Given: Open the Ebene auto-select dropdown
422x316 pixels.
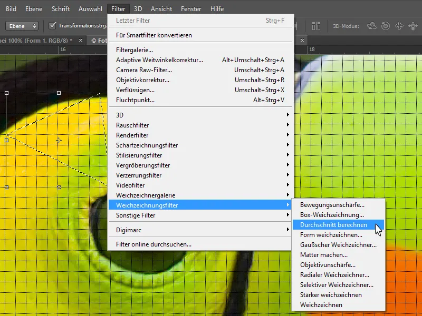Looking at the screenshot, I should [22, 26].
